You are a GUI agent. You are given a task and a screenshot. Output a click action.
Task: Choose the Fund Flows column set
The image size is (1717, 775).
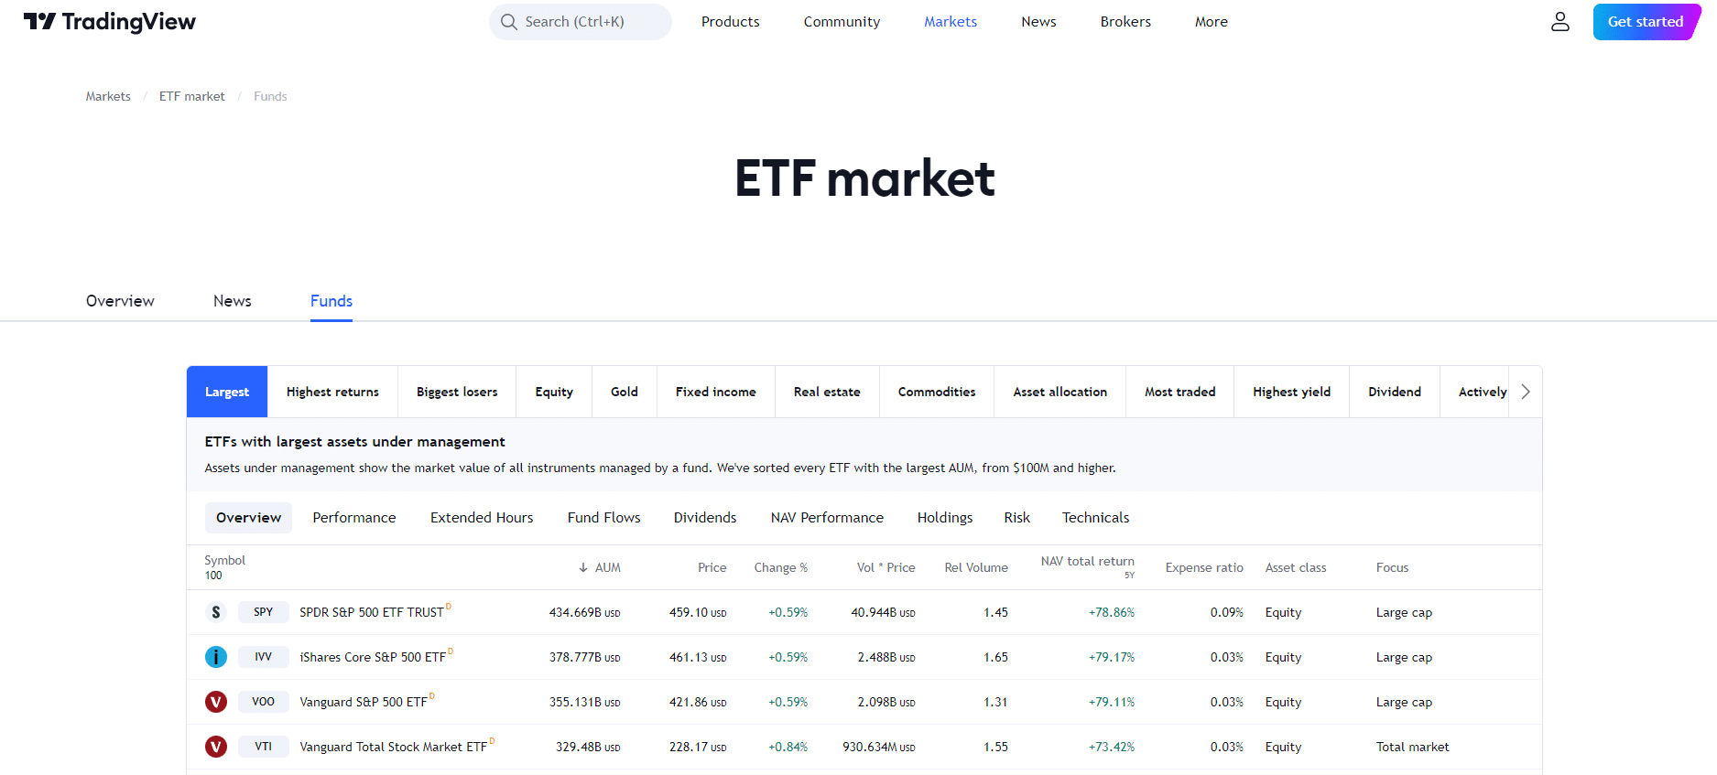coord(603,518)
